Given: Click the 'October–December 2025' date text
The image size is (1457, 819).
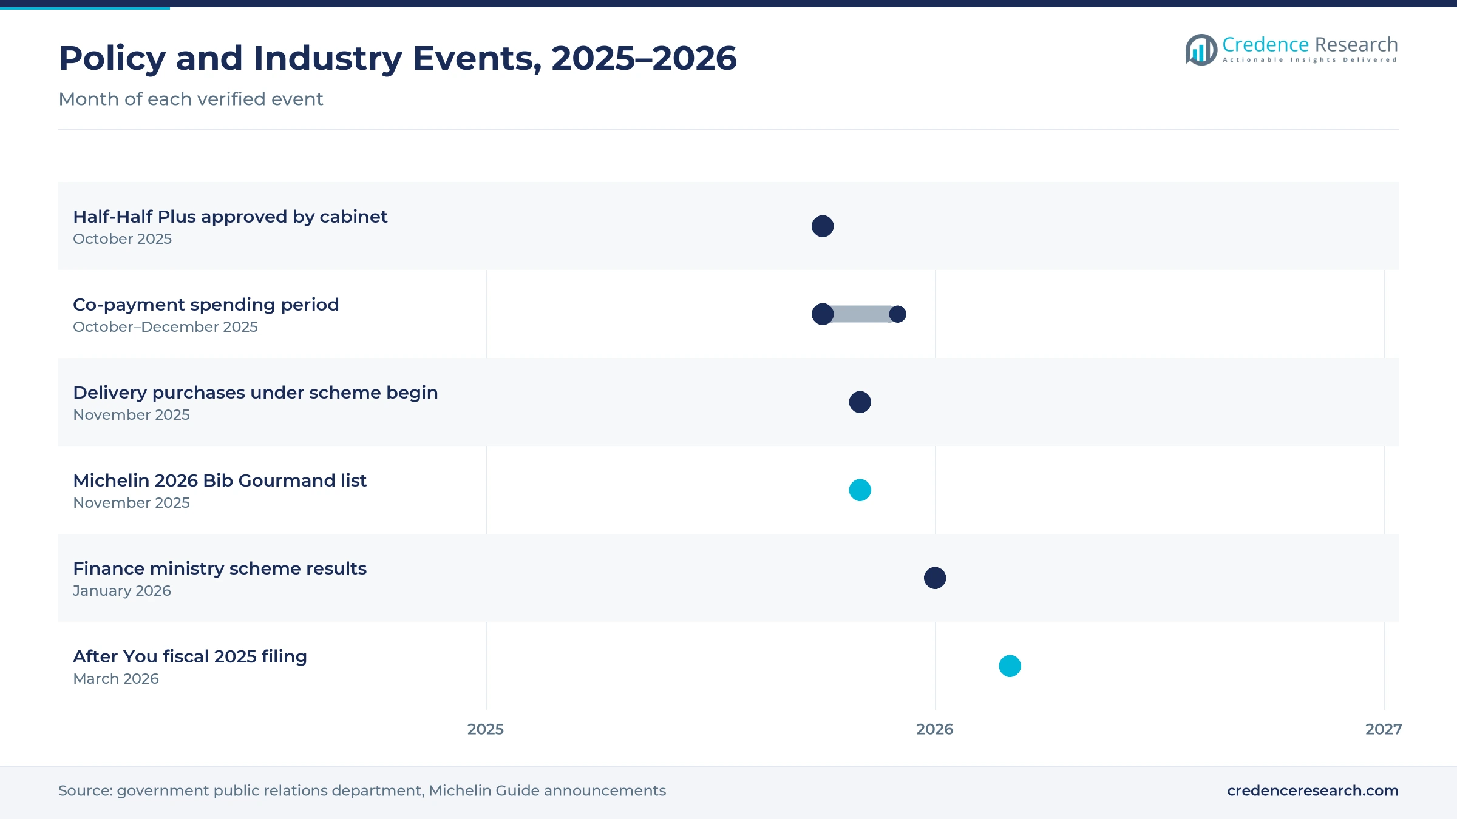Looking at the screenshot, I should click(x=165, y=327).
